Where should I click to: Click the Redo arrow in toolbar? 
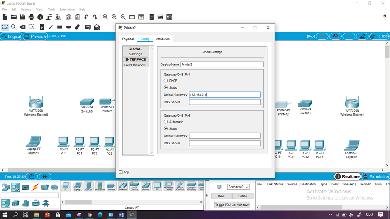(95, 17)
